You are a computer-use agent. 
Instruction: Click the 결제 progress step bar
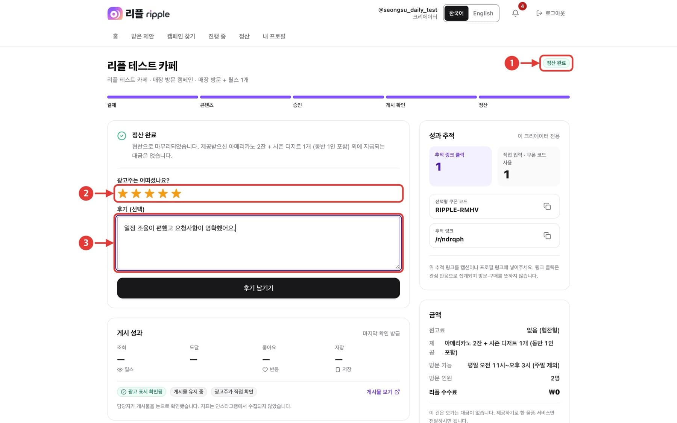(153, 97)
